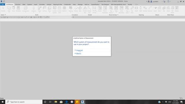The width and height of the screenshot is (185, 104).
Task: Click the Text icon in Quick Access Toolbar
Action: tap(31, 17)
